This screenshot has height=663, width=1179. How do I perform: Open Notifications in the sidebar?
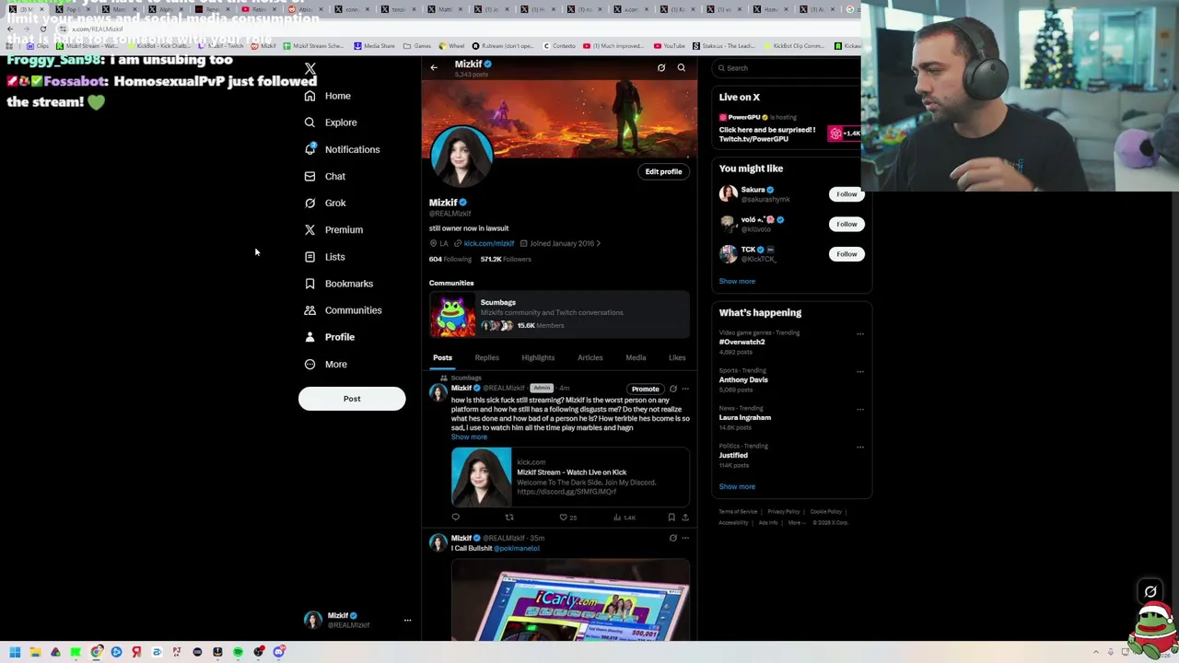tap(342, 149)
